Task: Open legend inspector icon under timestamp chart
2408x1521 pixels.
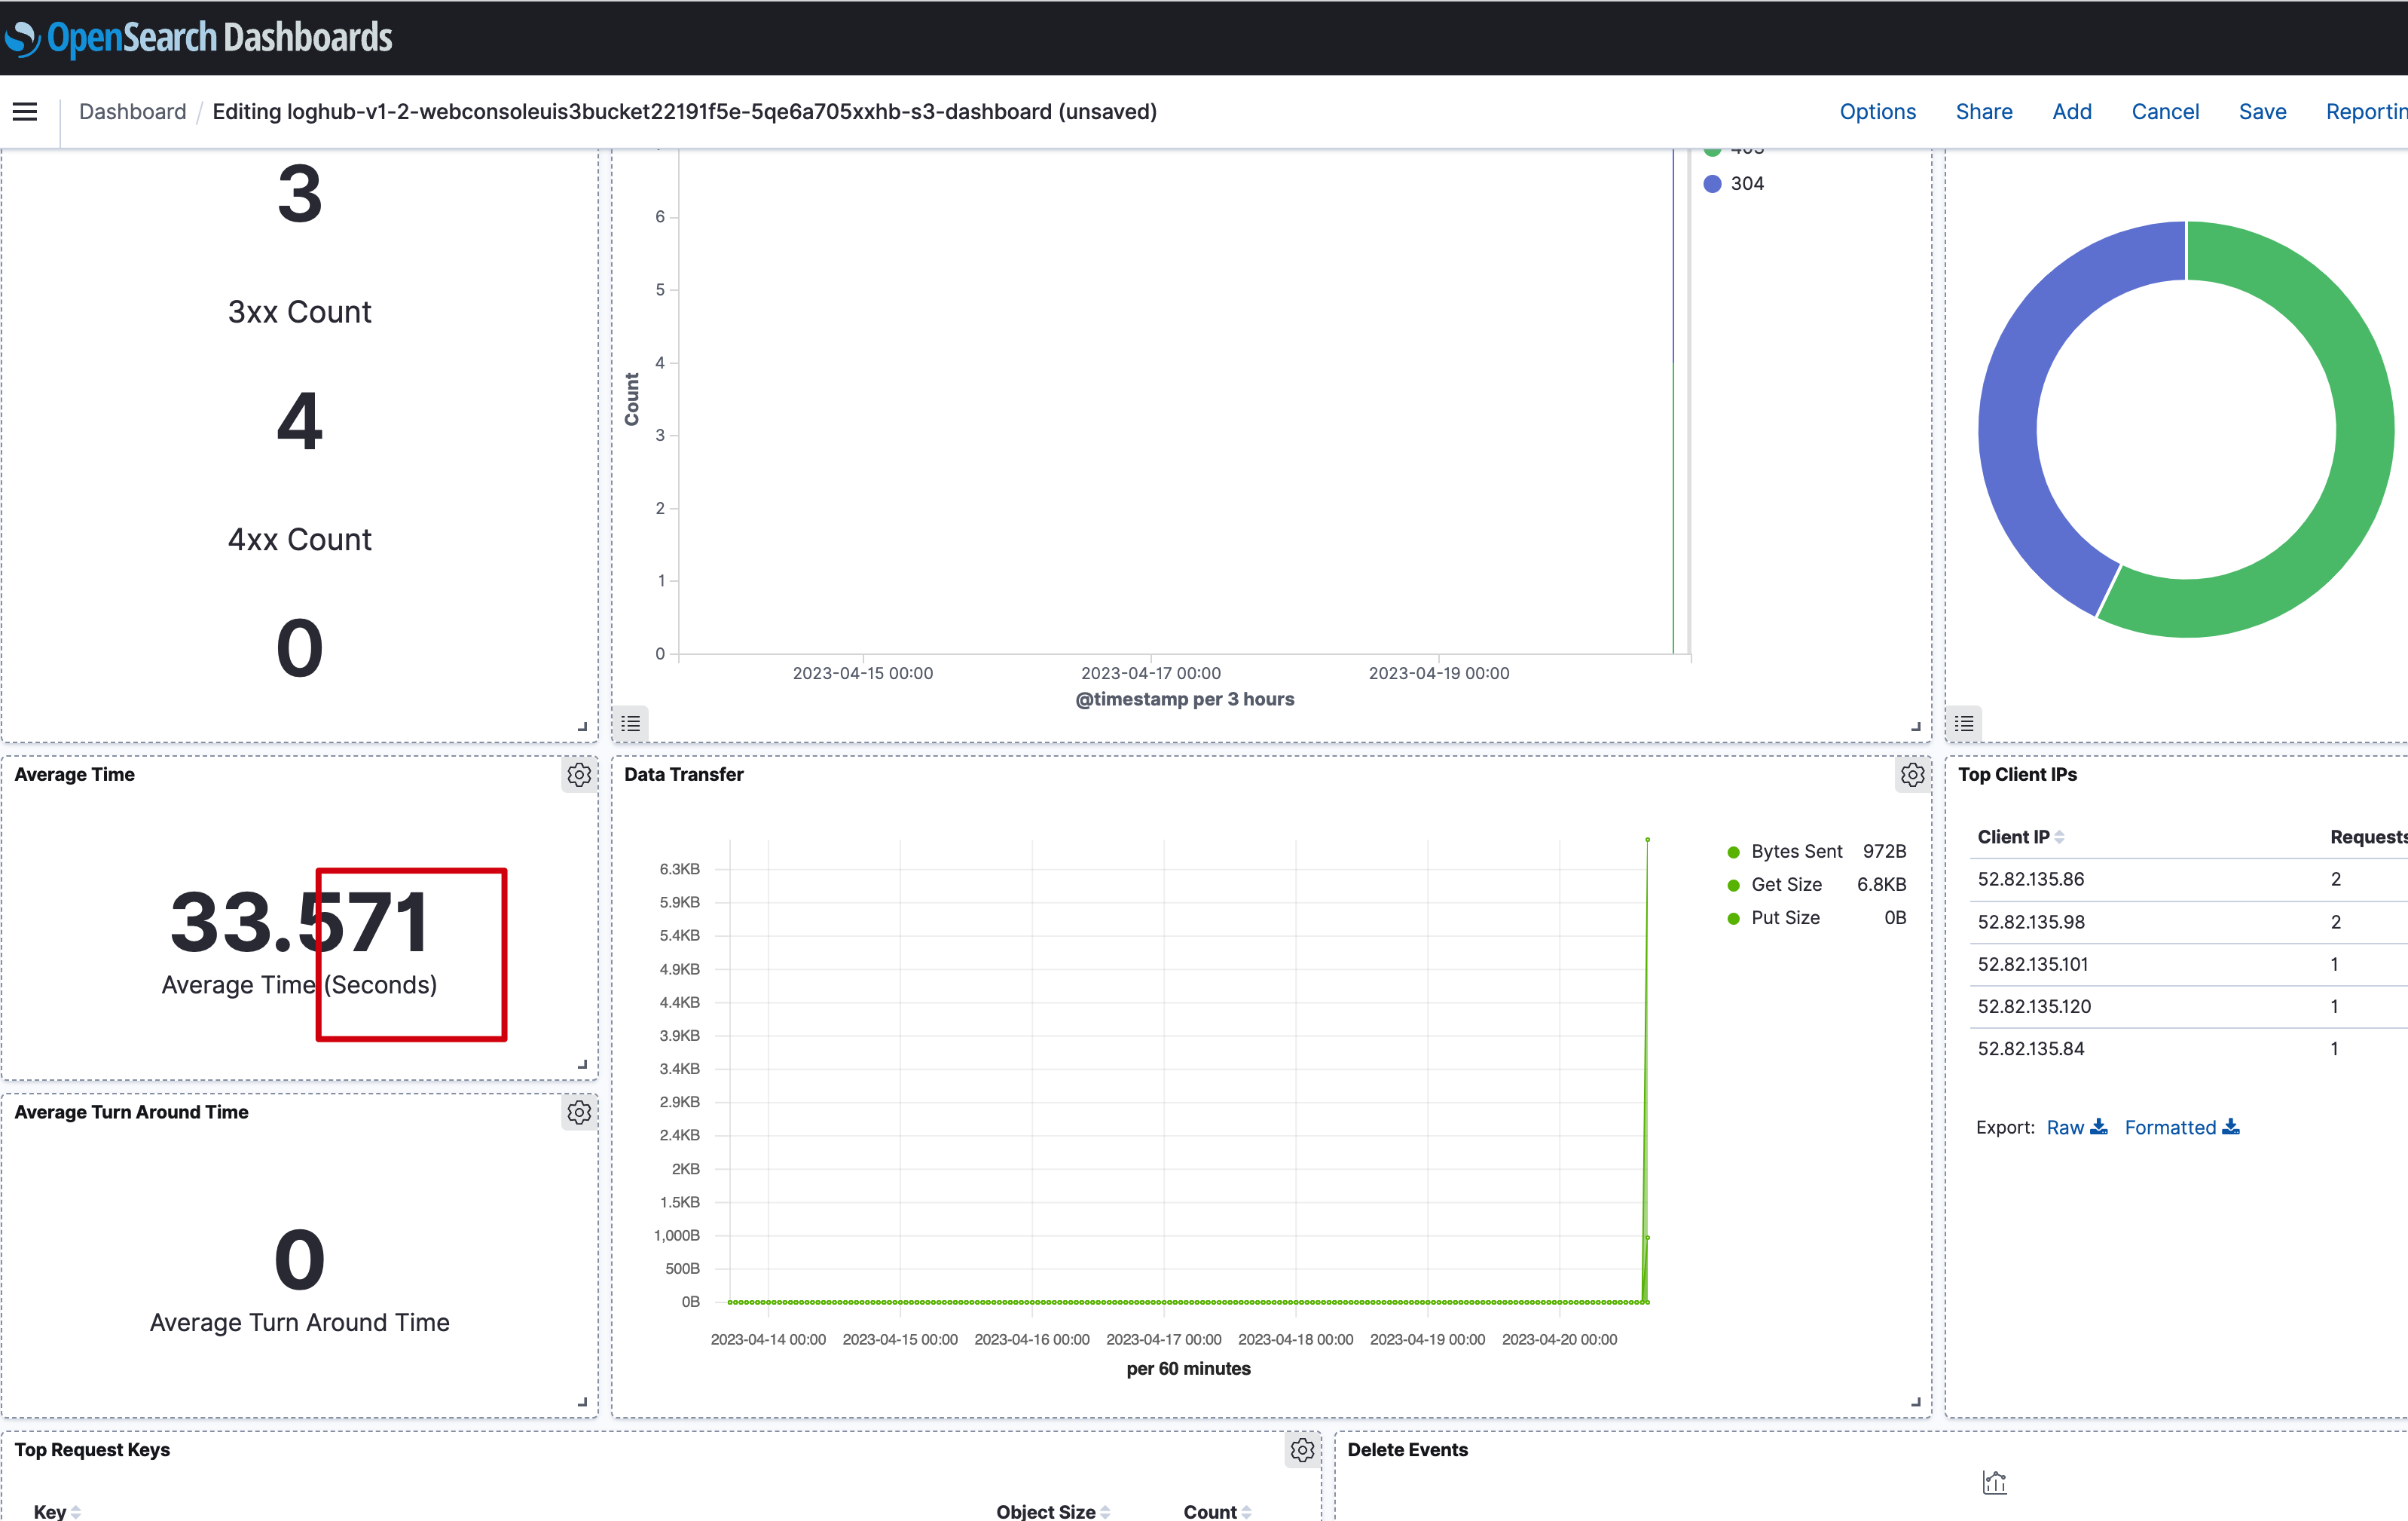Action: (630, 724)
